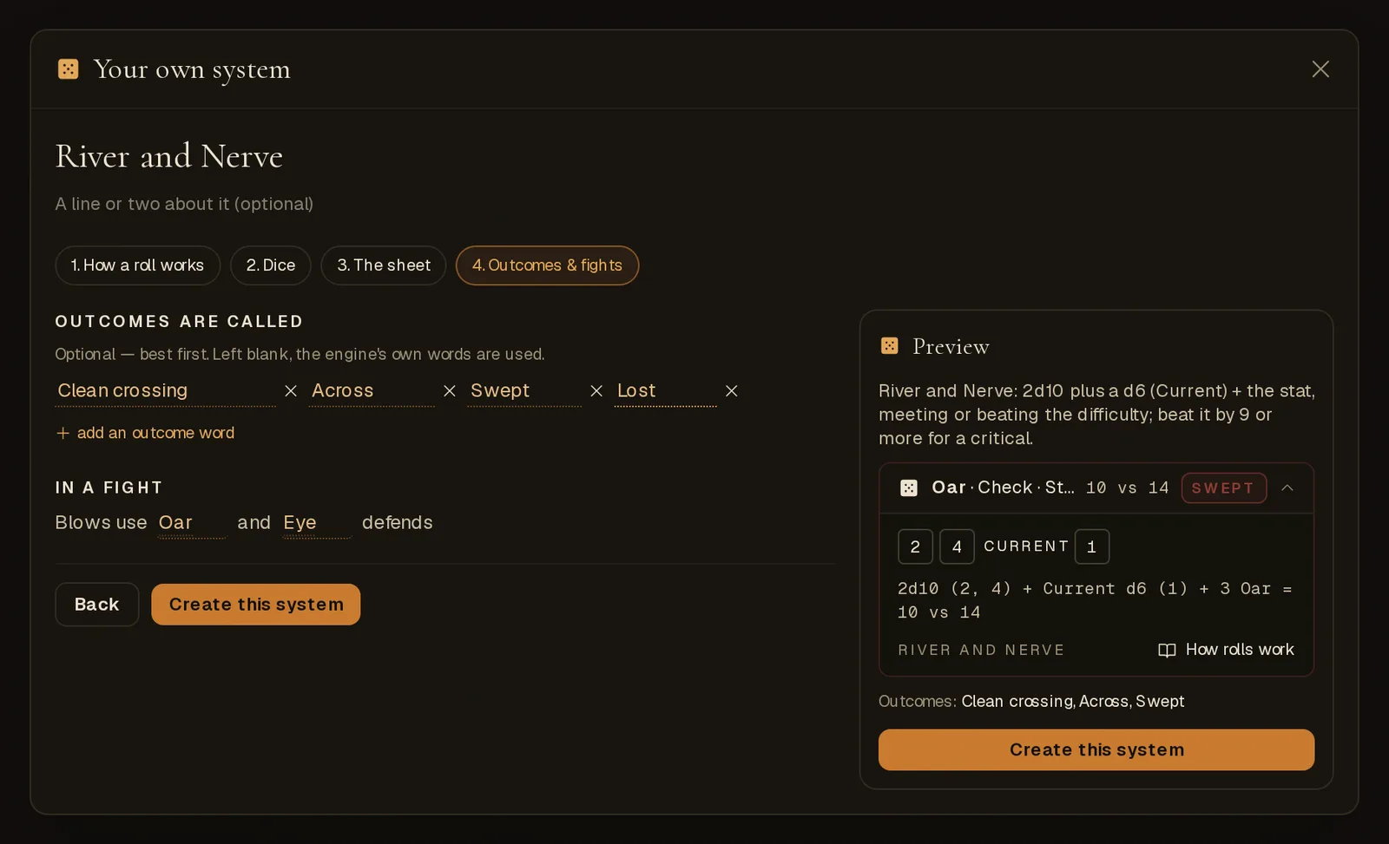
Task: Click add an outcome word
Action: (145, 433)
